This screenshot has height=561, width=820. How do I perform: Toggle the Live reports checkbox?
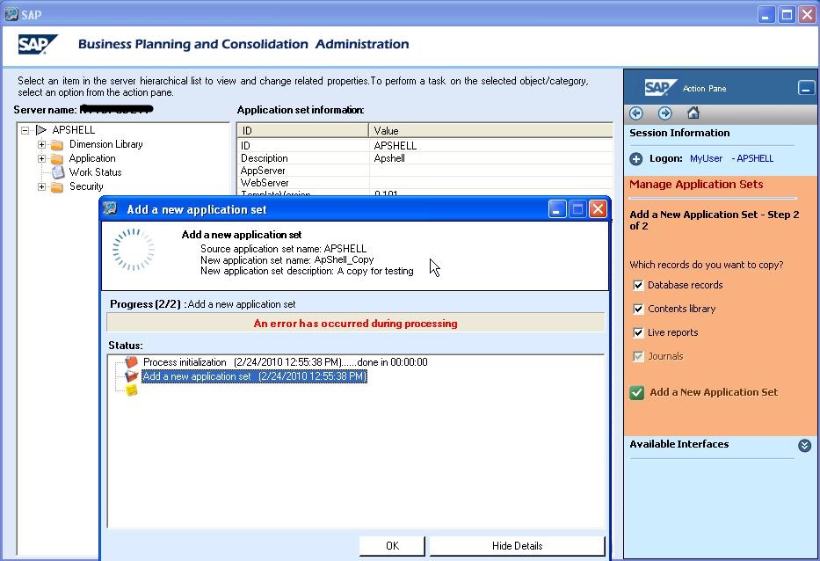coord(638,332)
